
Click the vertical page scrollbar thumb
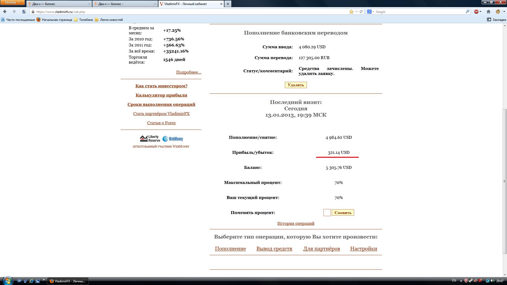(x=505, y=181)
